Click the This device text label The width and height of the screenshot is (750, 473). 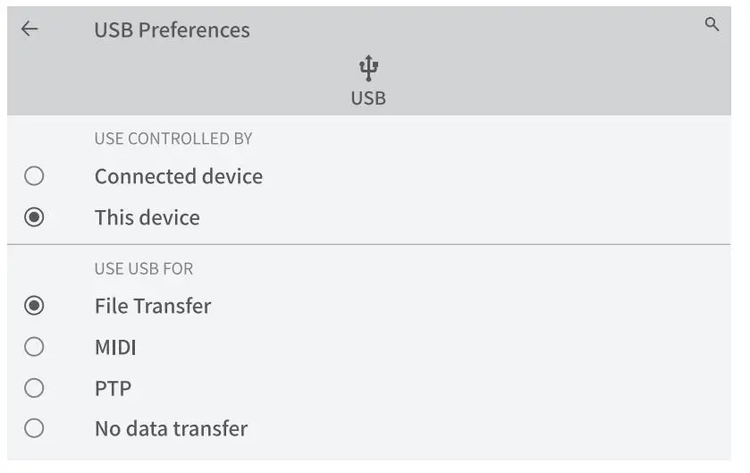click(x=147, y=217)
